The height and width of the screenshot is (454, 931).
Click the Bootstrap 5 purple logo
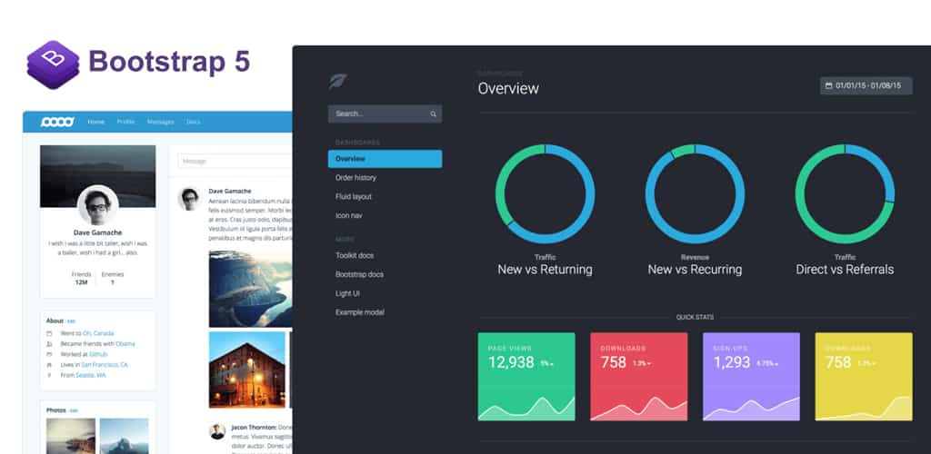pyautogui.click(x=54, y=64)
